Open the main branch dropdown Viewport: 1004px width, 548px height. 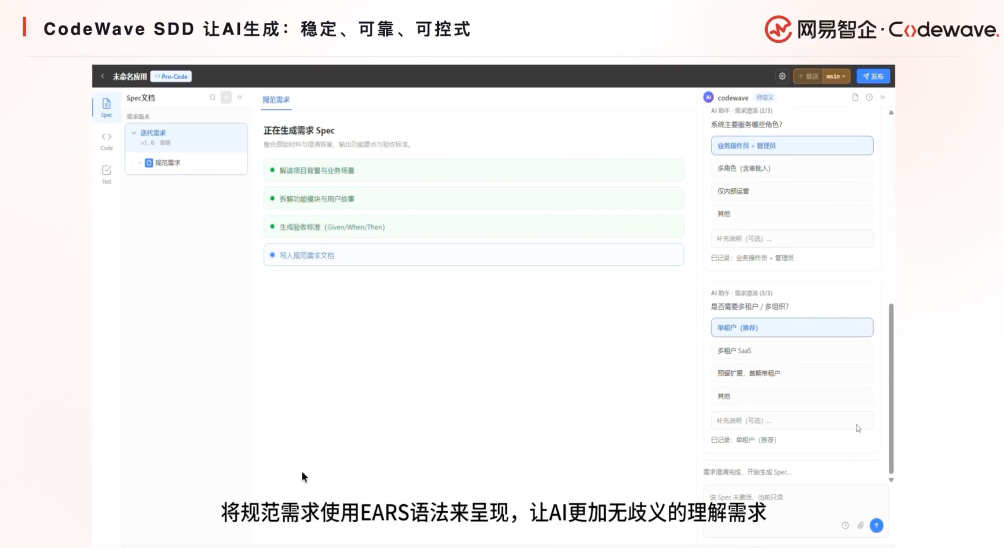coord(836,76)
